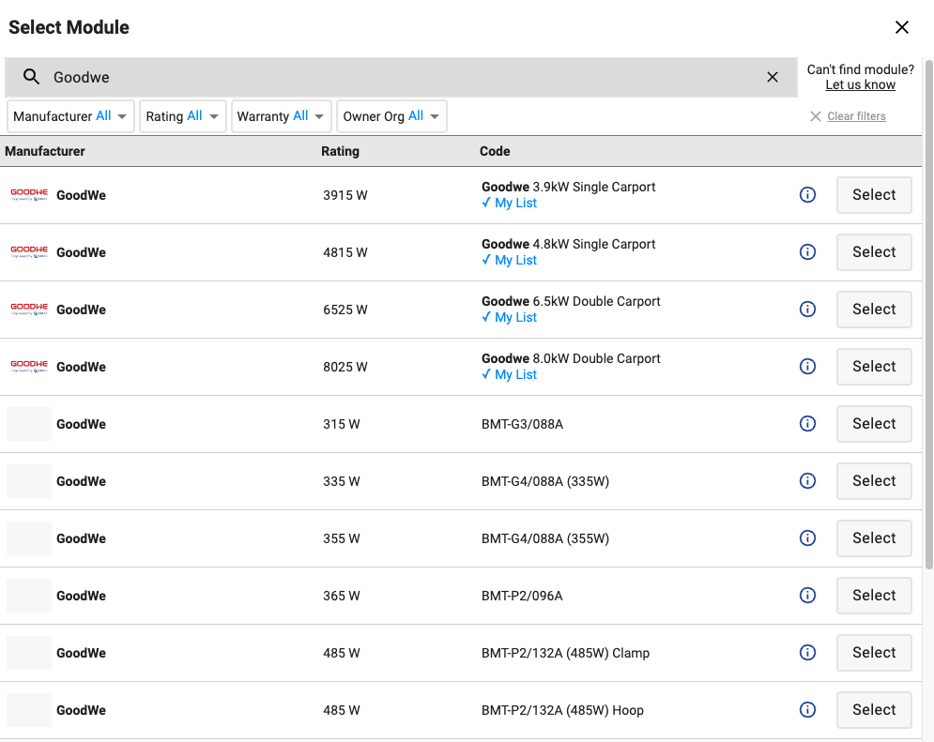This screenshot has width=934, height=742.
Task: Click the 315 W rating cell
Action: click(x=342, y=424)
